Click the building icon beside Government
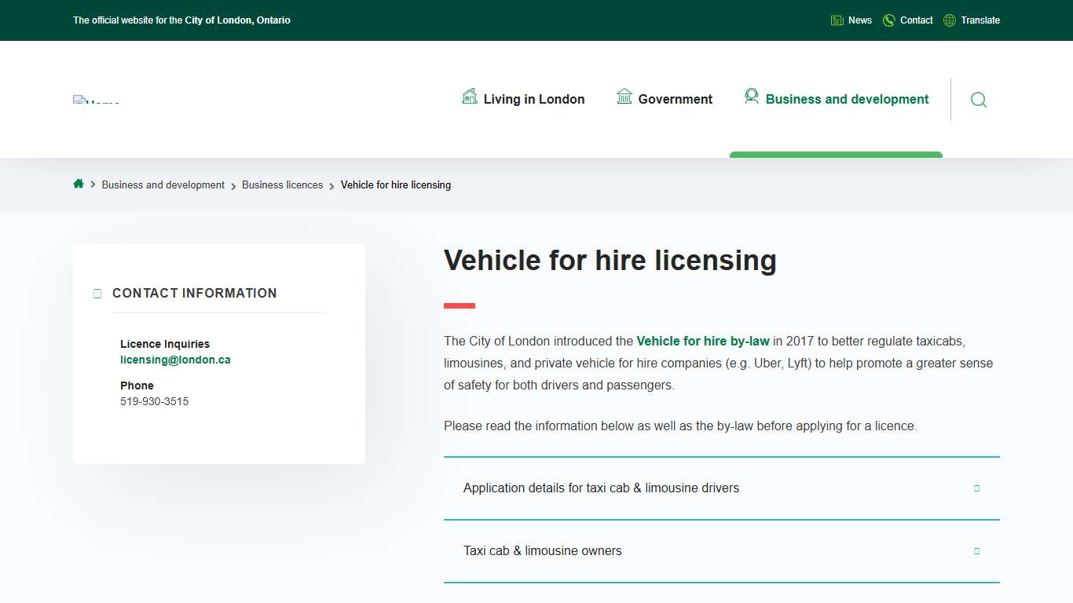Screen dimensions: 1073x603 pos(624,97)
